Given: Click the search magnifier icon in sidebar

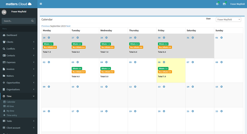Looking at the screenshot, I should pyautogui.click(x=32, y=21).
